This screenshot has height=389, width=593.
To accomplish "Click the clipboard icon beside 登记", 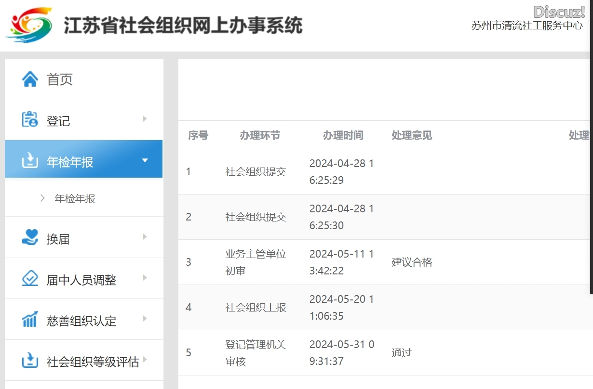I will [x=30, y=120].
